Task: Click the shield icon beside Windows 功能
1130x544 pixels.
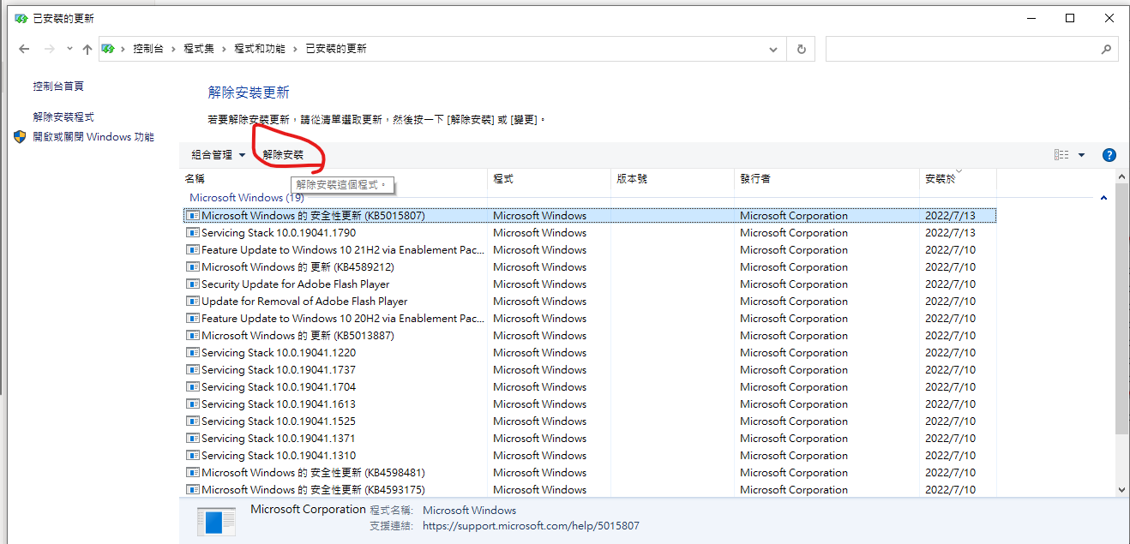Action: tap(21, 137)
